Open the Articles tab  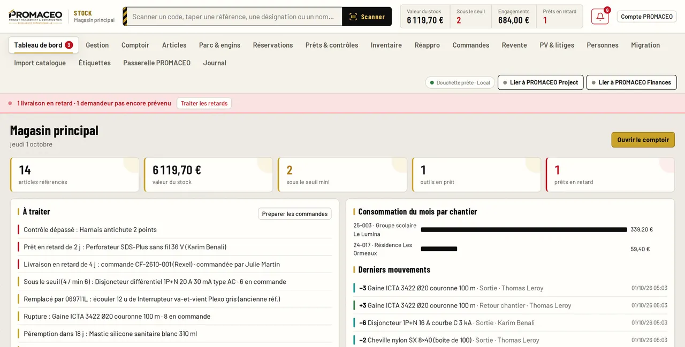click(174, 45)
